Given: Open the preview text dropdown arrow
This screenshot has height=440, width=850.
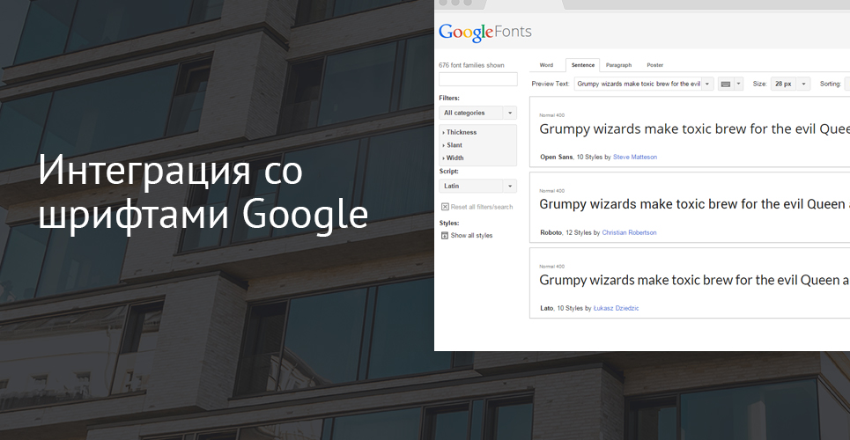Looking at the screenshot, I should (x=707, y=84).
